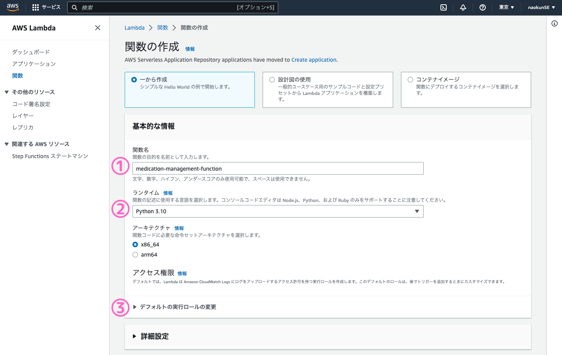Open 情報 link beside アーキテクチャ

pyautogui.click(x=179, y=228)
